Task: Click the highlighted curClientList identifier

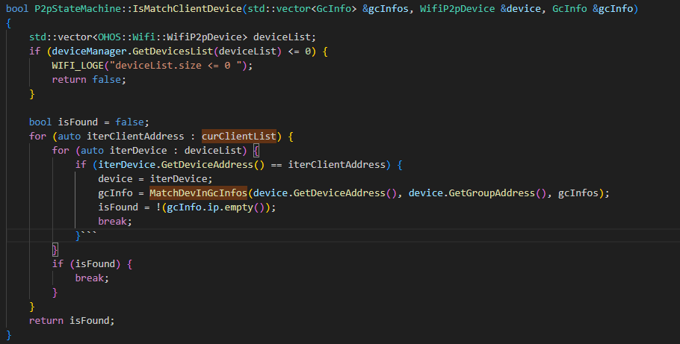Action: [x=239, y=136]
